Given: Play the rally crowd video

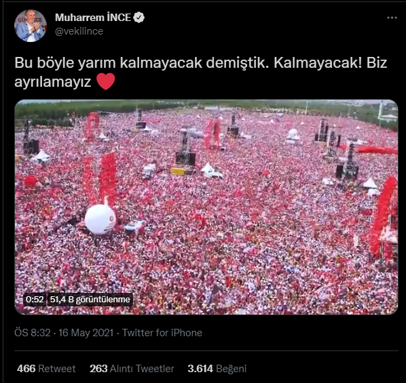Looking at the screenshot, I should (x=206, y=207).
